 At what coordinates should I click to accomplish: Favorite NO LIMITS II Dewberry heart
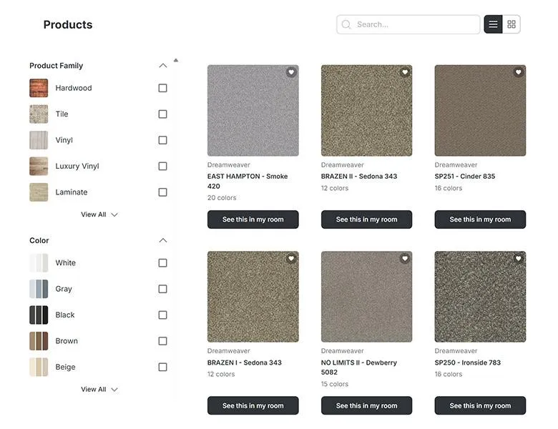[x=405, y=259]
